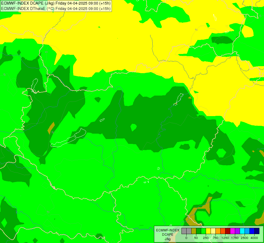Click the light blue legend swatch
This screenshot has height=243, width=264.
coord(247,231)
